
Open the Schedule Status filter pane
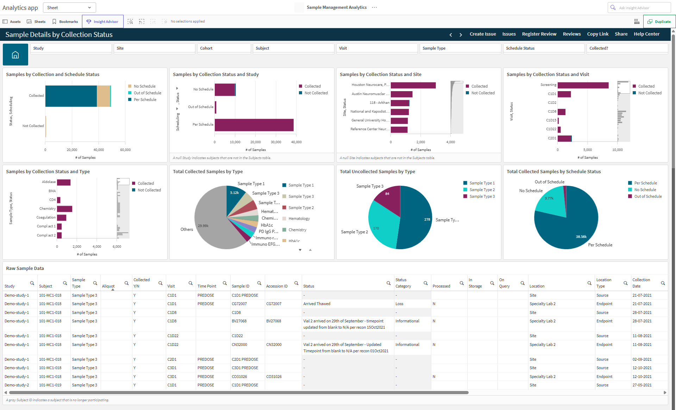tap(544, 48)
